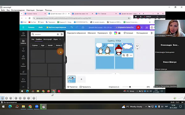Click the Анімація button

click(128, 33)
